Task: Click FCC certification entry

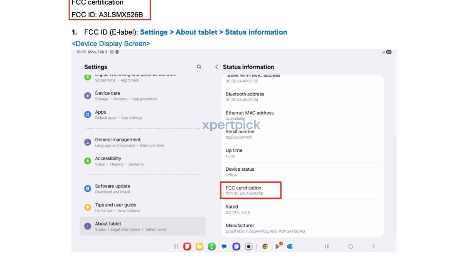Action: click(x=250, y=190)
